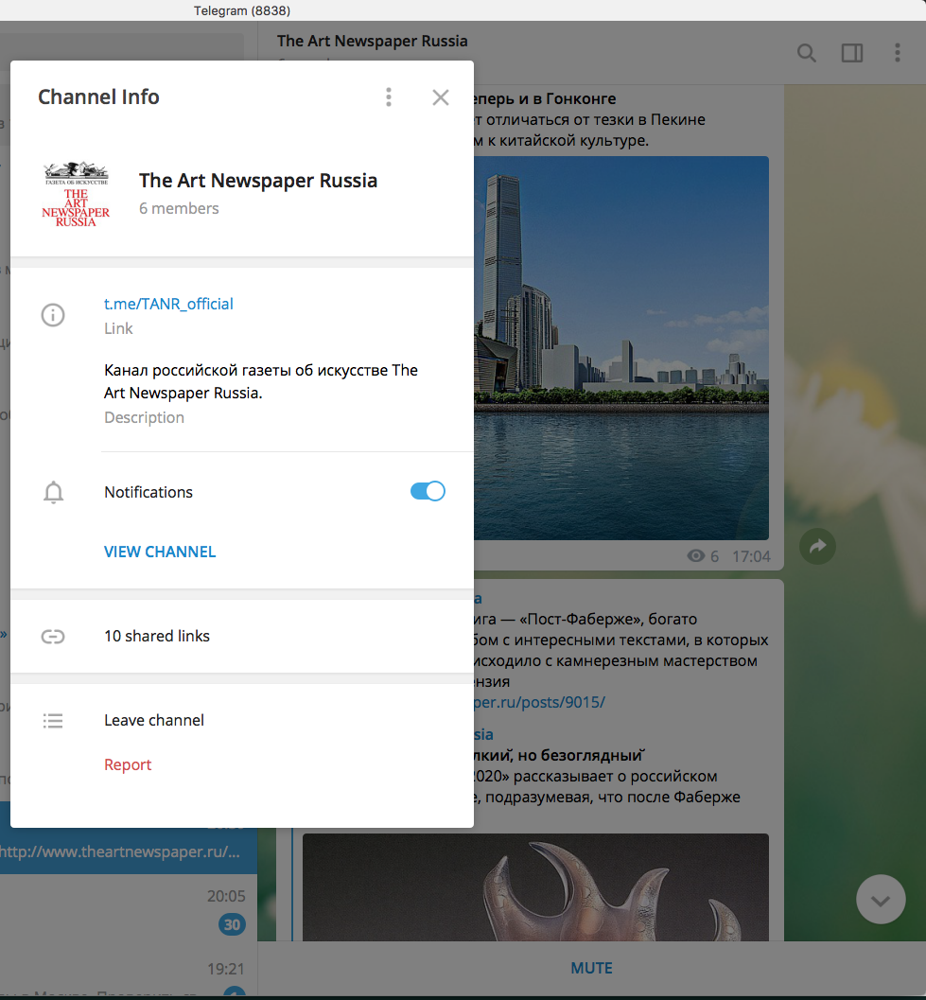The image size is (926, 1000).
Task: Click the shared links chain icon
Action: [53, 637]
